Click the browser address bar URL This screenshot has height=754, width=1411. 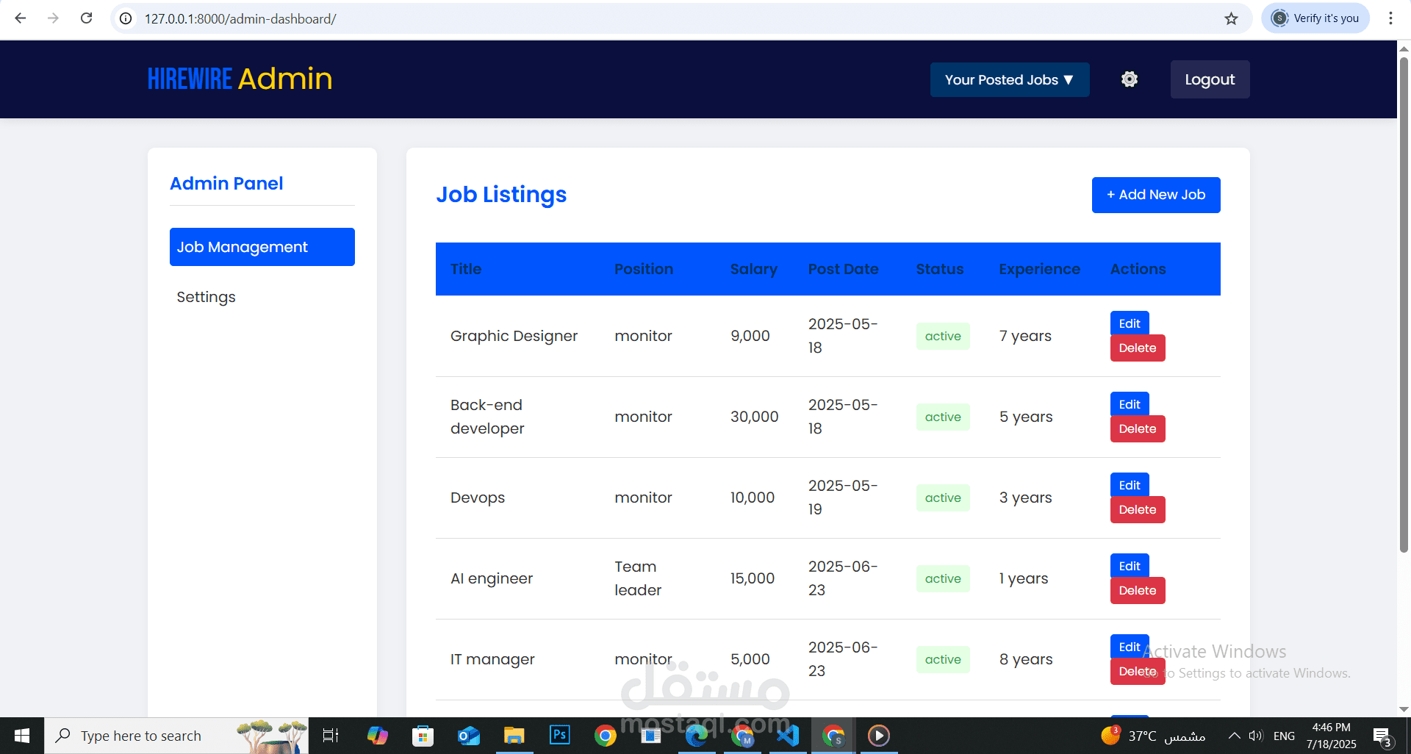(240, 18)
